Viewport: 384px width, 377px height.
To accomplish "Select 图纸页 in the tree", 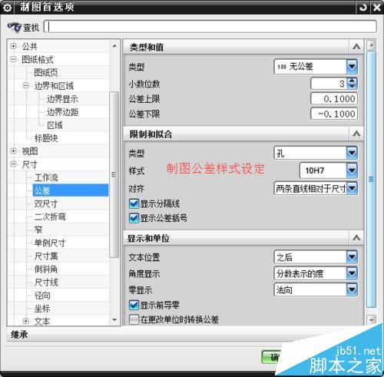I will (46, 73).
